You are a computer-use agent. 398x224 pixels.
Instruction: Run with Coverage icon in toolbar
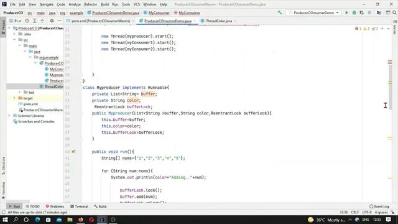(362, 12)
